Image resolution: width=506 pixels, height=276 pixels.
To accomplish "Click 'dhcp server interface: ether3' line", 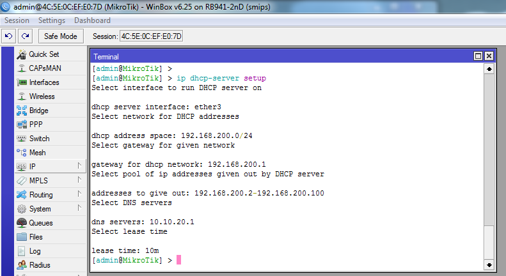I will pos(157,107).
